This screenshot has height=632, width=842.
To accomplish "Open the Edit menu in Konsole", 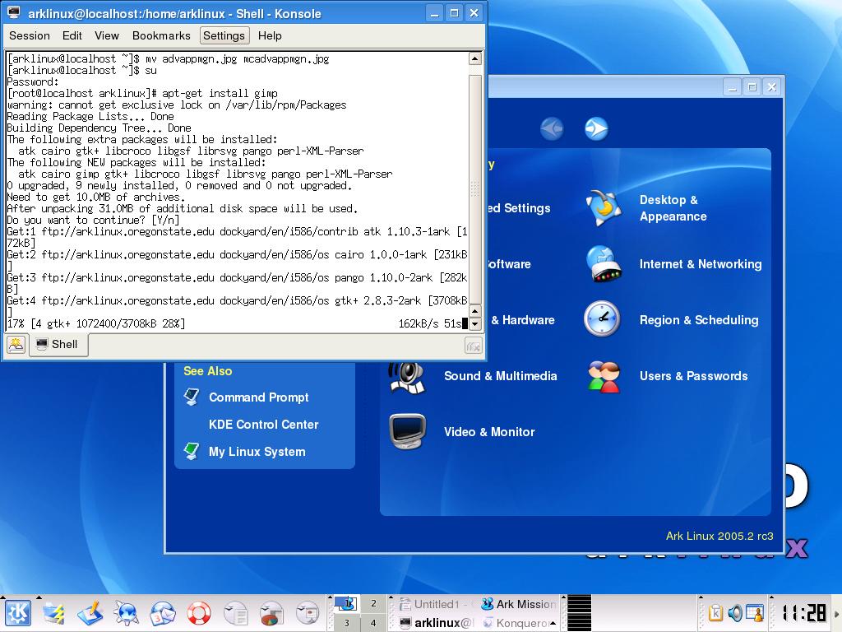I will (72, 35).
